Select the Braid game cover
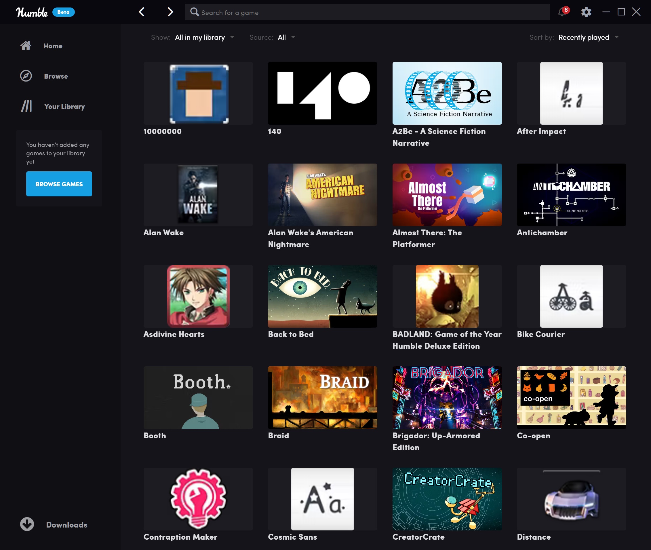Image resolution: width=651 pixels, height=550 pixels. coord(322,397)
